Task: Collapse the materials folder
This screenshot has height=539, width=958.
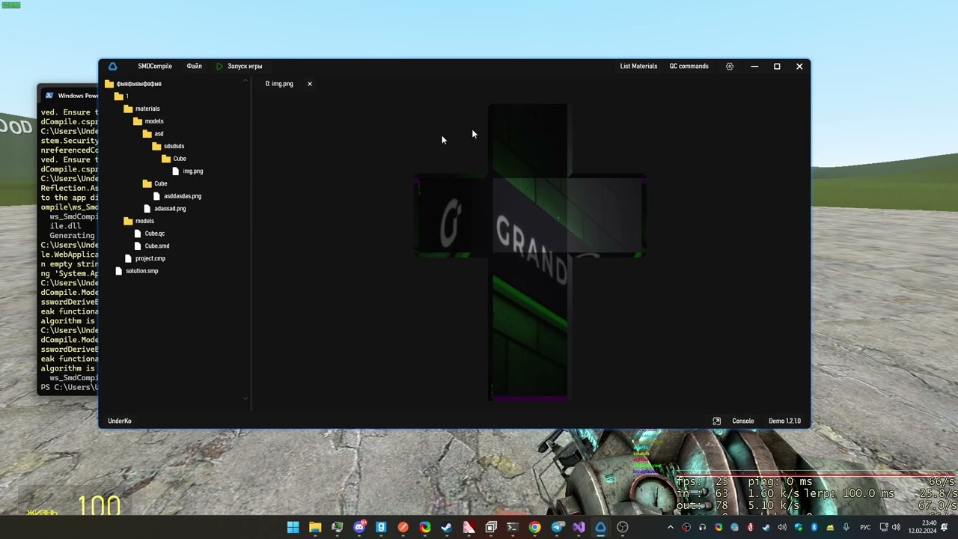Action: (x=142, y=109)
